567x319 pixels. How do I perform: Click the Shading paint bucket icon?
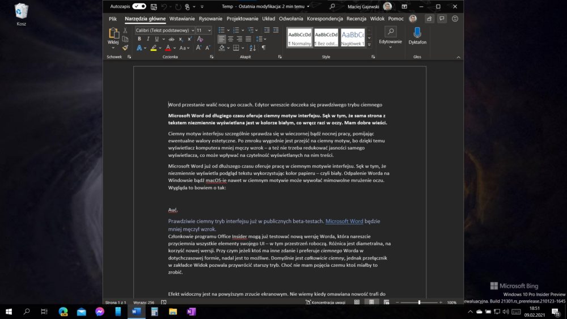(222, 48)
